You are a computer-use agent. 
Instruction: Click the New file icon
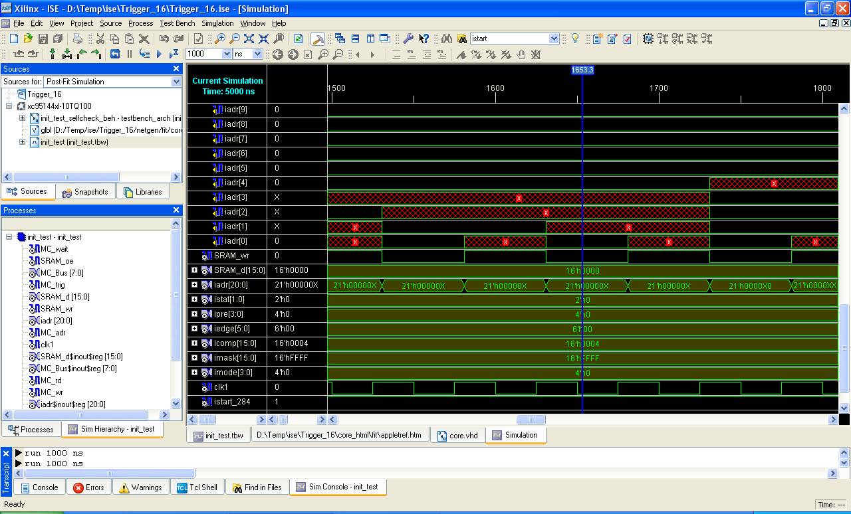[x=13, y=39]
